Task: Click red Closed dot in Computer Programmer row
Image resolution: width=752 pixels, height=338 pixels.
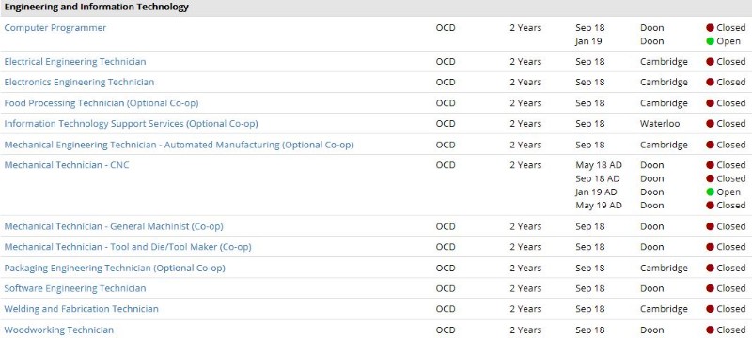Action: (x=711, y=28)
